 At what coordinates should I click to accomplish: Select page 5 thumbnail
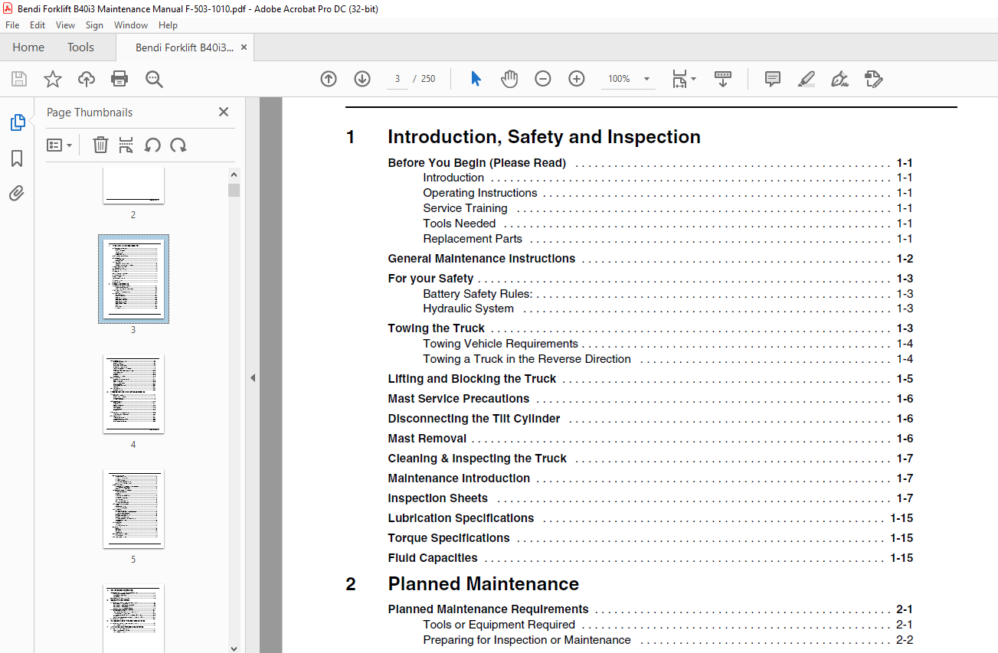tap(133, 508)
